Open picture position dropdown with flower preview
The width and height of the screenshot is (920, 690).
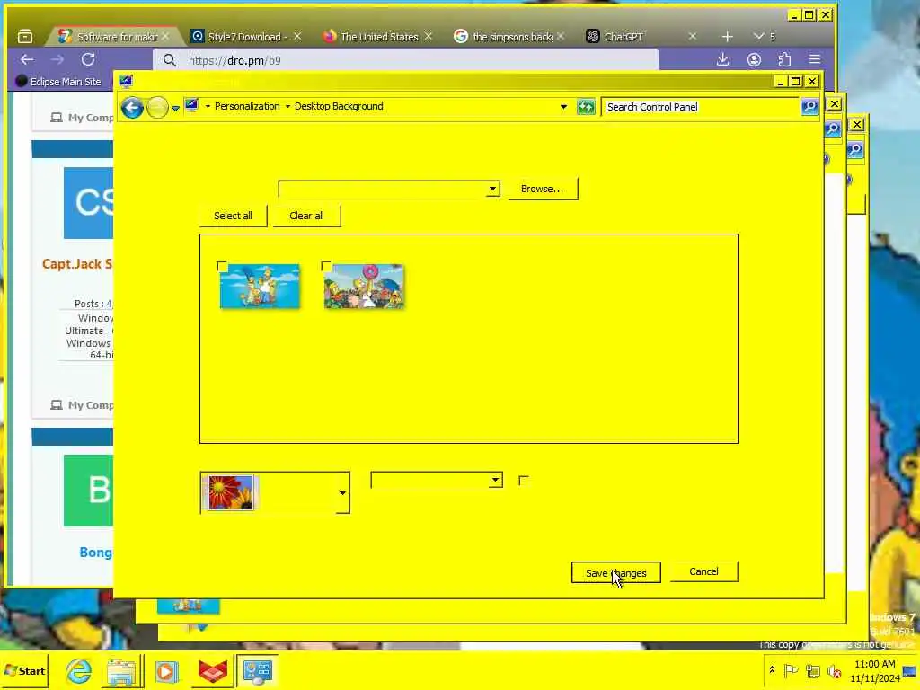tap(275, 492)
